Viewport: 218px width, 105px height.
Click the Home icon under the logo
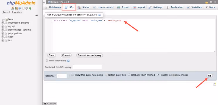coord(12,8)
